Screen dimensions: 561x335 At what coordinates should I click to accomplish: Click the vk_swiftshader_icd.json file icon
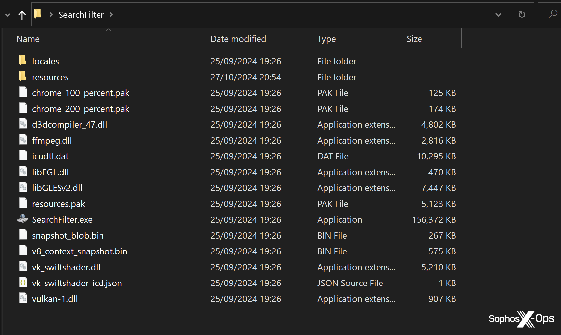tap(23, 283)
